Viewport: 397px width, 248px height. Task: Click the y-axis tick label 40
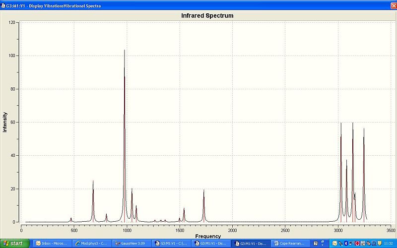[x=13, y=156]
